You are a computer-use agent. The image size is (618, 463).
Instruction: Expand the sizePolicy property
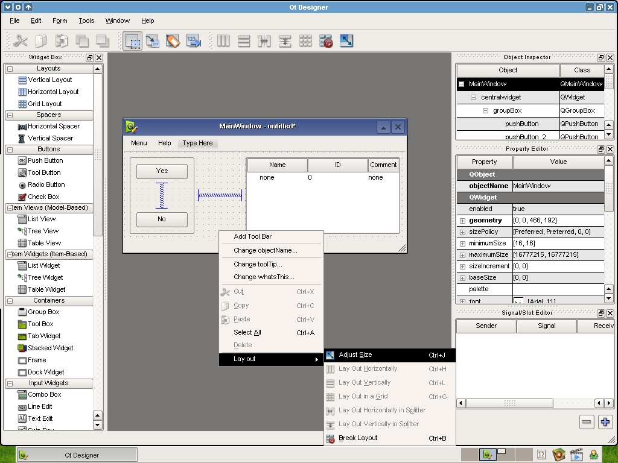click(463, 232)
